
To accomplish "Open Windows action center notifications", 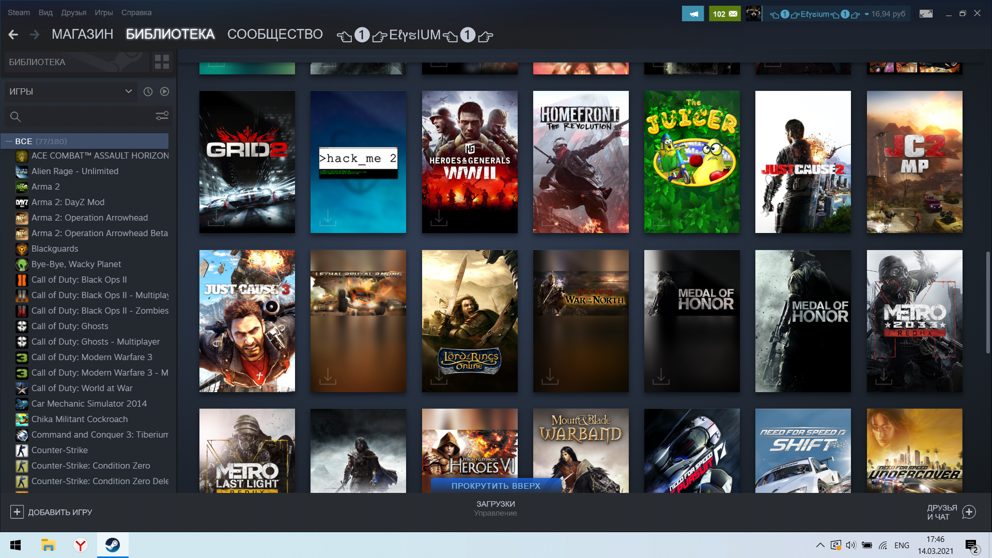I will coord(971,546).
